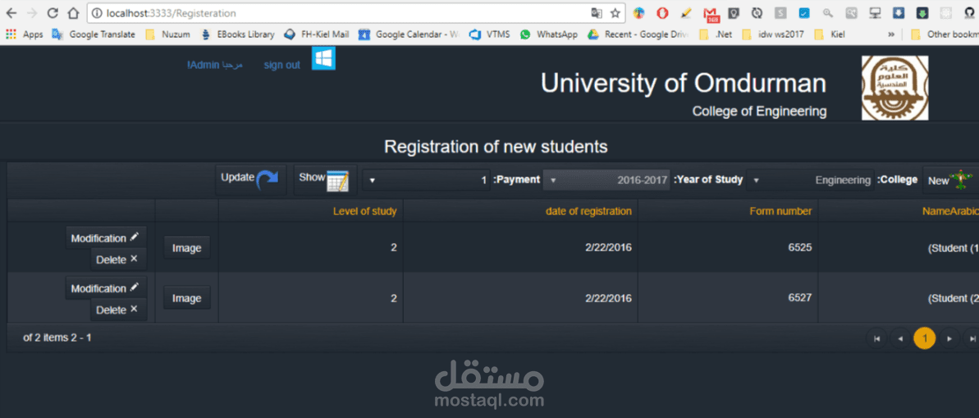979x418 pixels.
Task: Select page 1 in the grid pager
Action: pyautogui.click(x=924, y=338)
